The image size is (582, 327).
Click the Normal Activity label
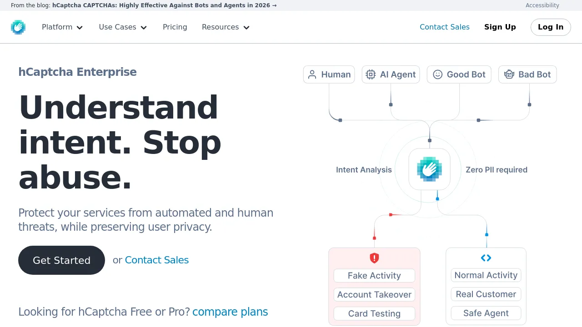[486, 275]
